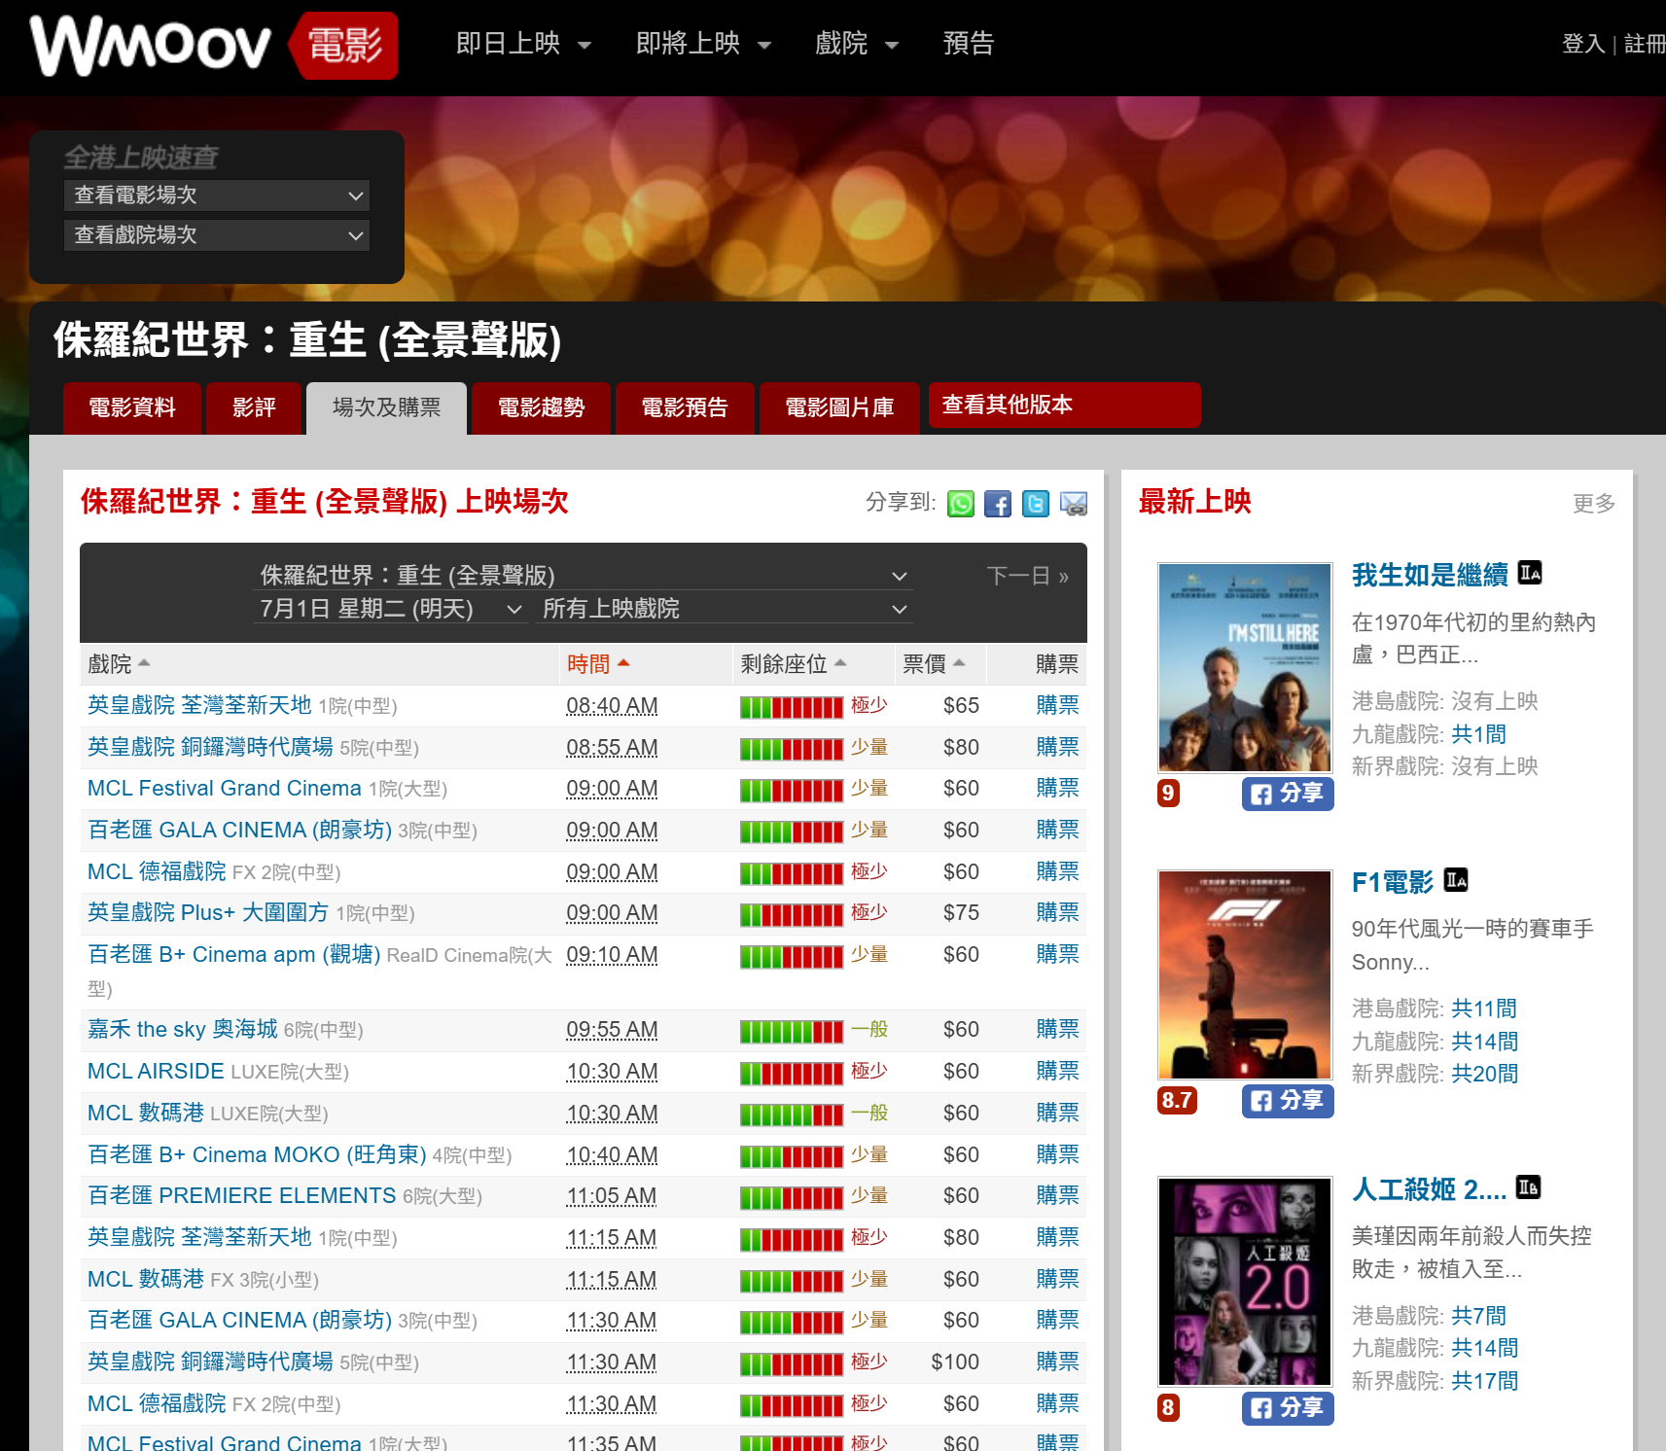Screen dimensions: 1666x1451
Task: Click seat availability bar for 嘉禾 the sky 奧海城
Action: point(792,1031)
